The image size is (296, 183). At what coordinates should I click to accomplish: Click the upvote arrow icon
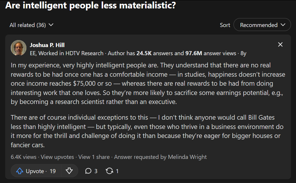click(19, 171)
